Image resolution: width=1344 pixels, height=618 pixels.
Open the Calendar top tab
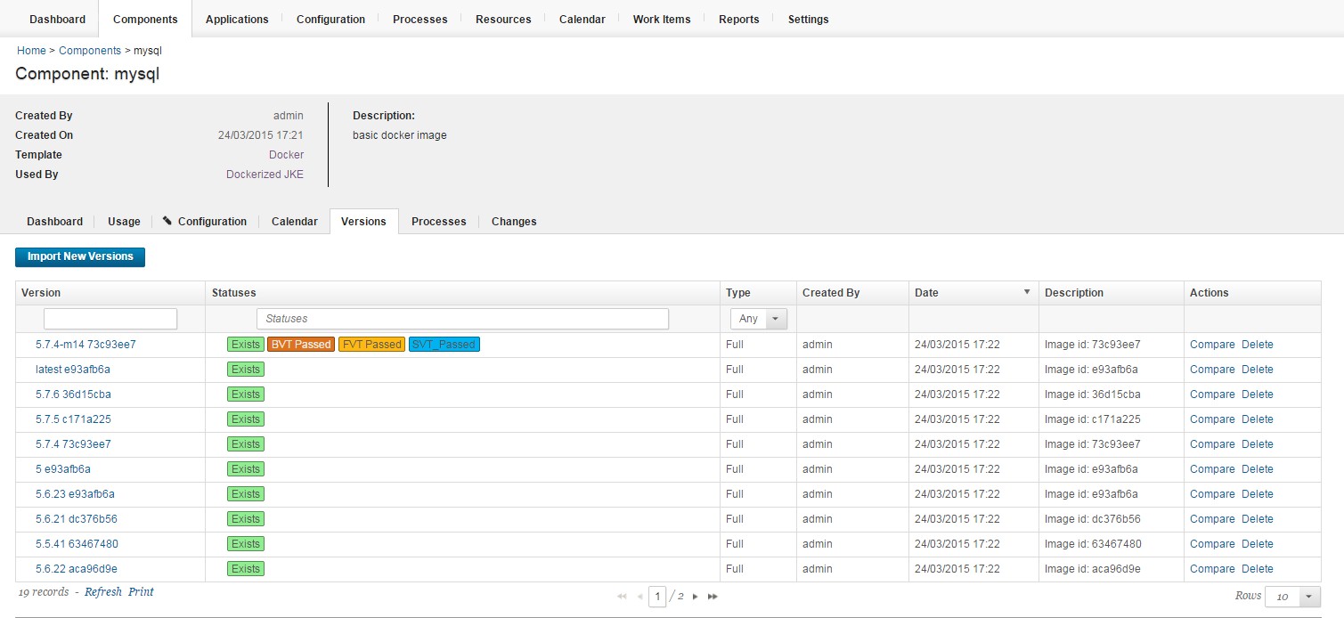tap(582, 19)
